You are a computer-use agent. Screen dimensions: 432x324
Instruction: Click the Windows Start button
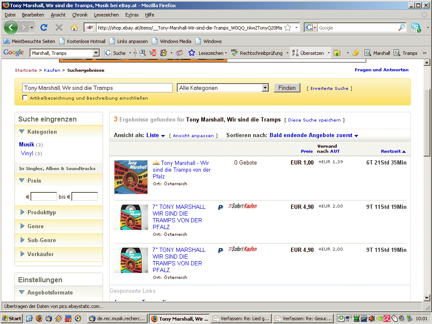pos(12,319)
